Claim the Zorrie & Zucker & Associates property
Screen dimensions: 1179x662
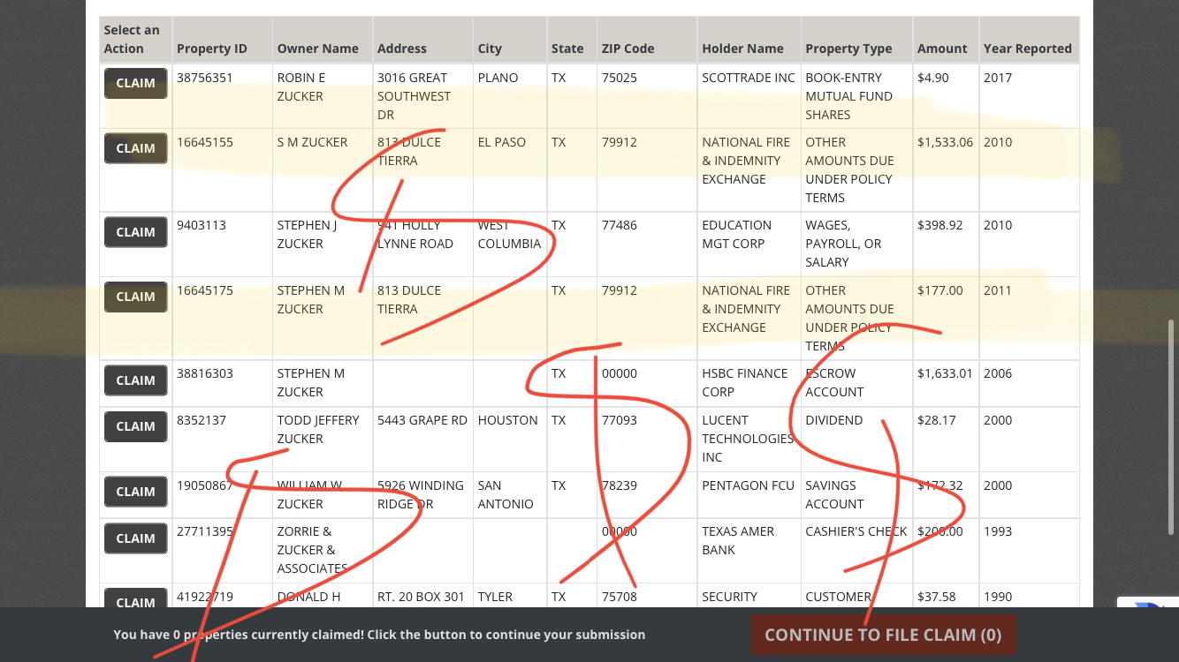[135, 538]
